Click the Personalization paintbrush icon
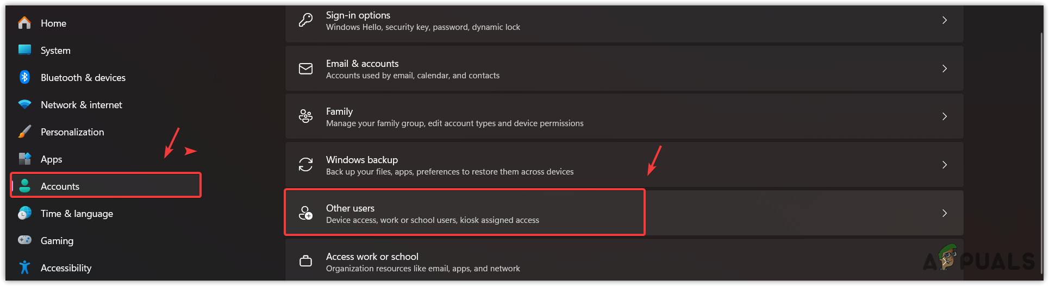The image size is (1049, 286). point(24,132)
